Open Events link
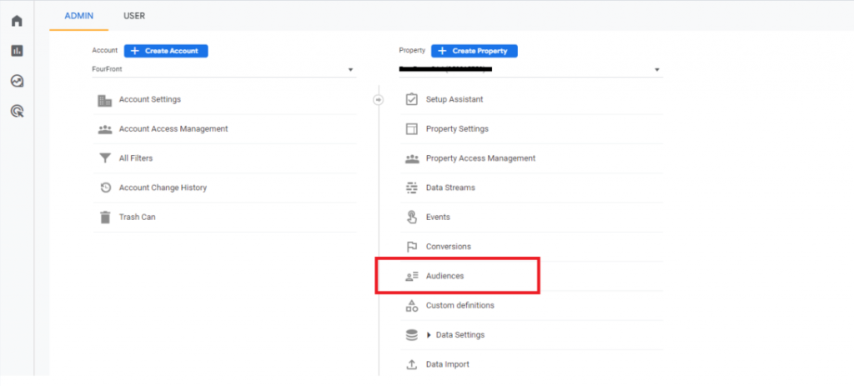This screenshot has width=854, height=386. coord(438,218)
